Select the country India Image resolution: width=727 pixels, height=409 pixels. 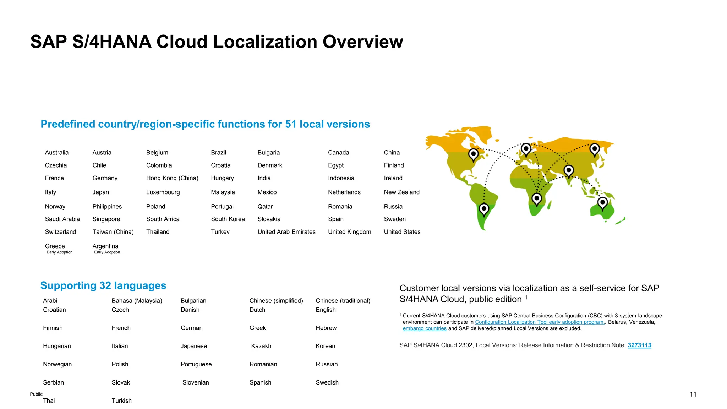pos(264,178)
